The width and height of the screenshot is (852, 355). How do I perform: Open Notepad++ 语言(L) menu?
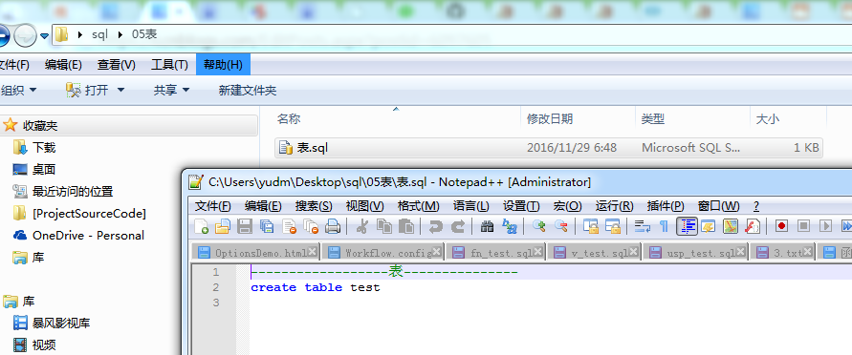coord(470,206)
